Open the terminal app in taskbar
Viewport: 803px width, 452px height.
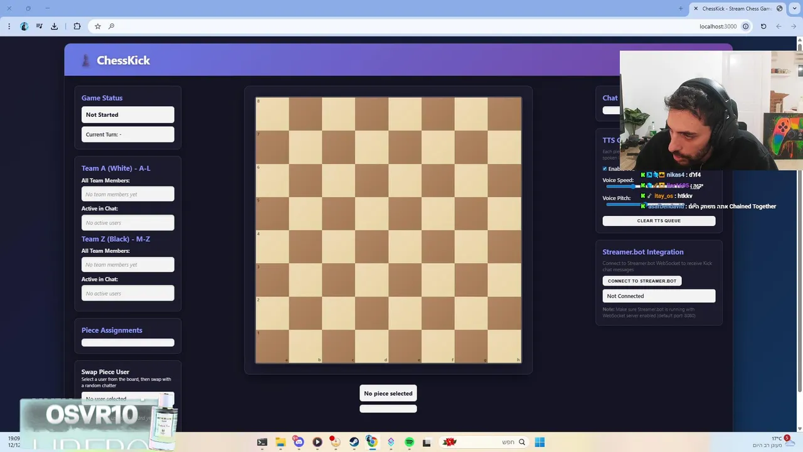(x=262, y=442)
